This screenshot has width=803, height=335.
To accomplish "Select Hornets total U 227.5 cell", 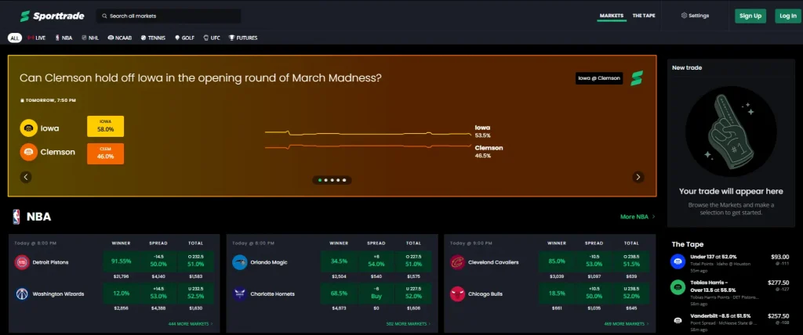I will coord(412,294).
